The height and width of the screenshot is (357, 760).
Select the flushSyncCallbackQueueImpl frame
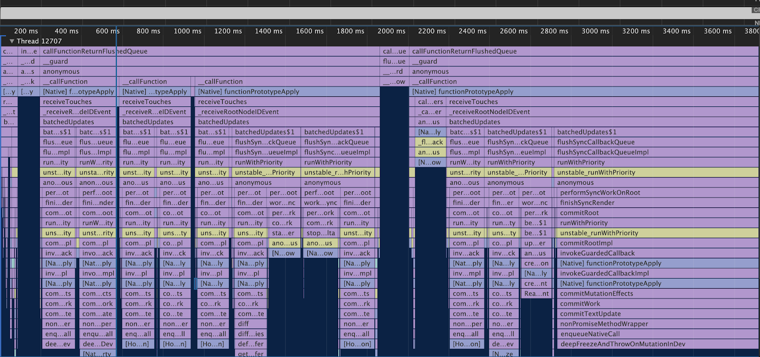[656, 152]
